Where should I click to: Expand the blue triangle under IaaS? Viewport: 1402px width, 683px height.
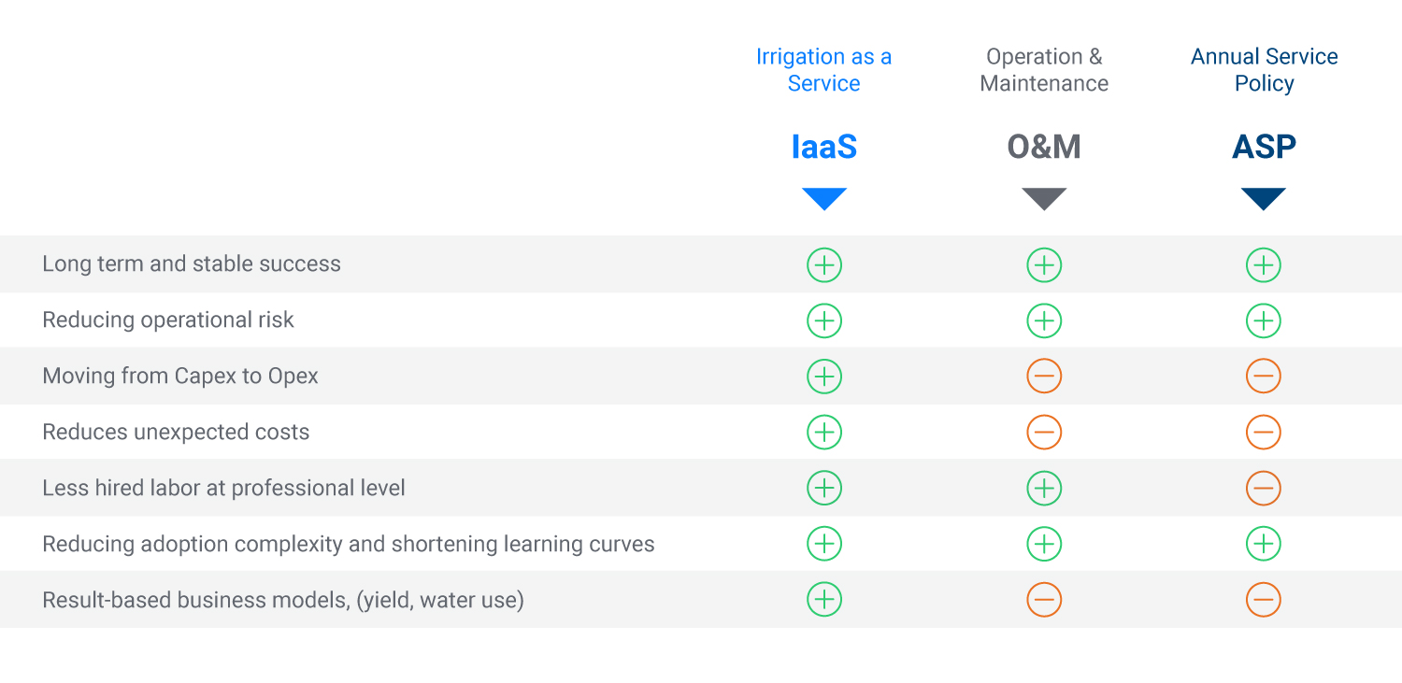tap(823, 199)
